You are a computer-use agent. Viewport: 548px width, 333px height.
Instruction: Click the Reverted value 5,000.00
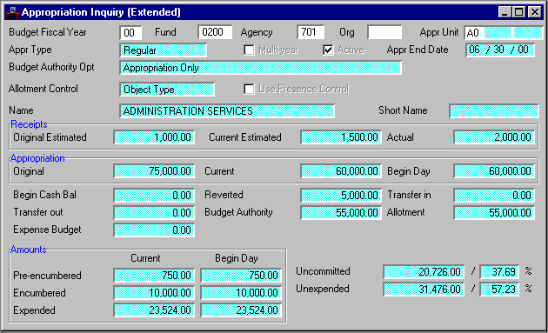click(341, 196)
